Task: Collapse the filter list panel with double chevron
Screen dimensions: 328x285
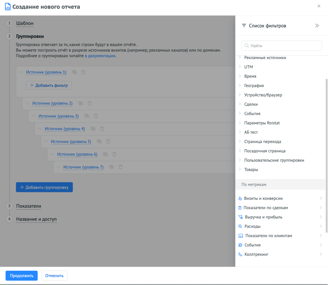Action: pos(317,26)
